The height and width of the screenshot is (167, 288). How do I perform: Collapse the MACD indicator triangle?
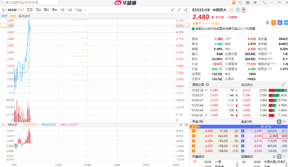pyautogui.click(x=3, y=125)
